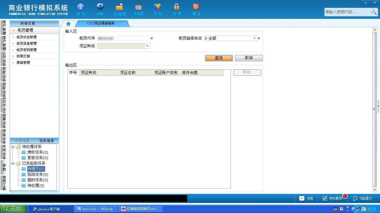Open the 柜员碰库标志 dropdown
The width and height of the screenshot is (380, 213).
click(x=255, y=38)
